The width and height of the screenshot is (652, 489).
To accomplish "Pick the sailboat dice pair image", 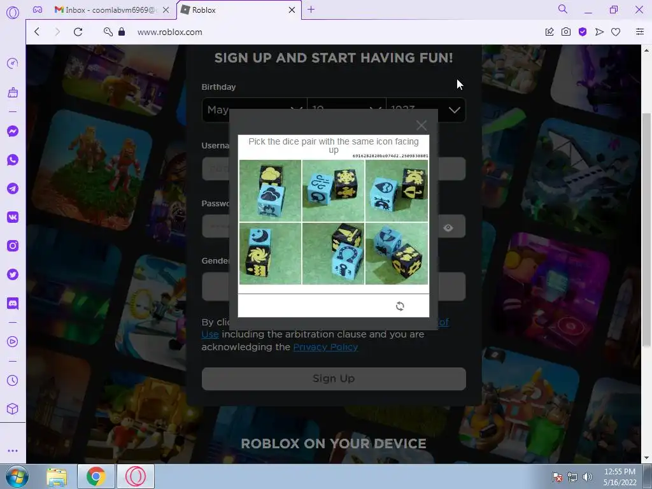I will (x=397, y=253).
